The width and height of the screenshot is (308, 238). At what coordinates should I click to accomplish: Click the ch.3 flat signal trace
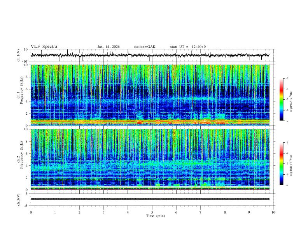pyautogui.click(x=150, y=199)
